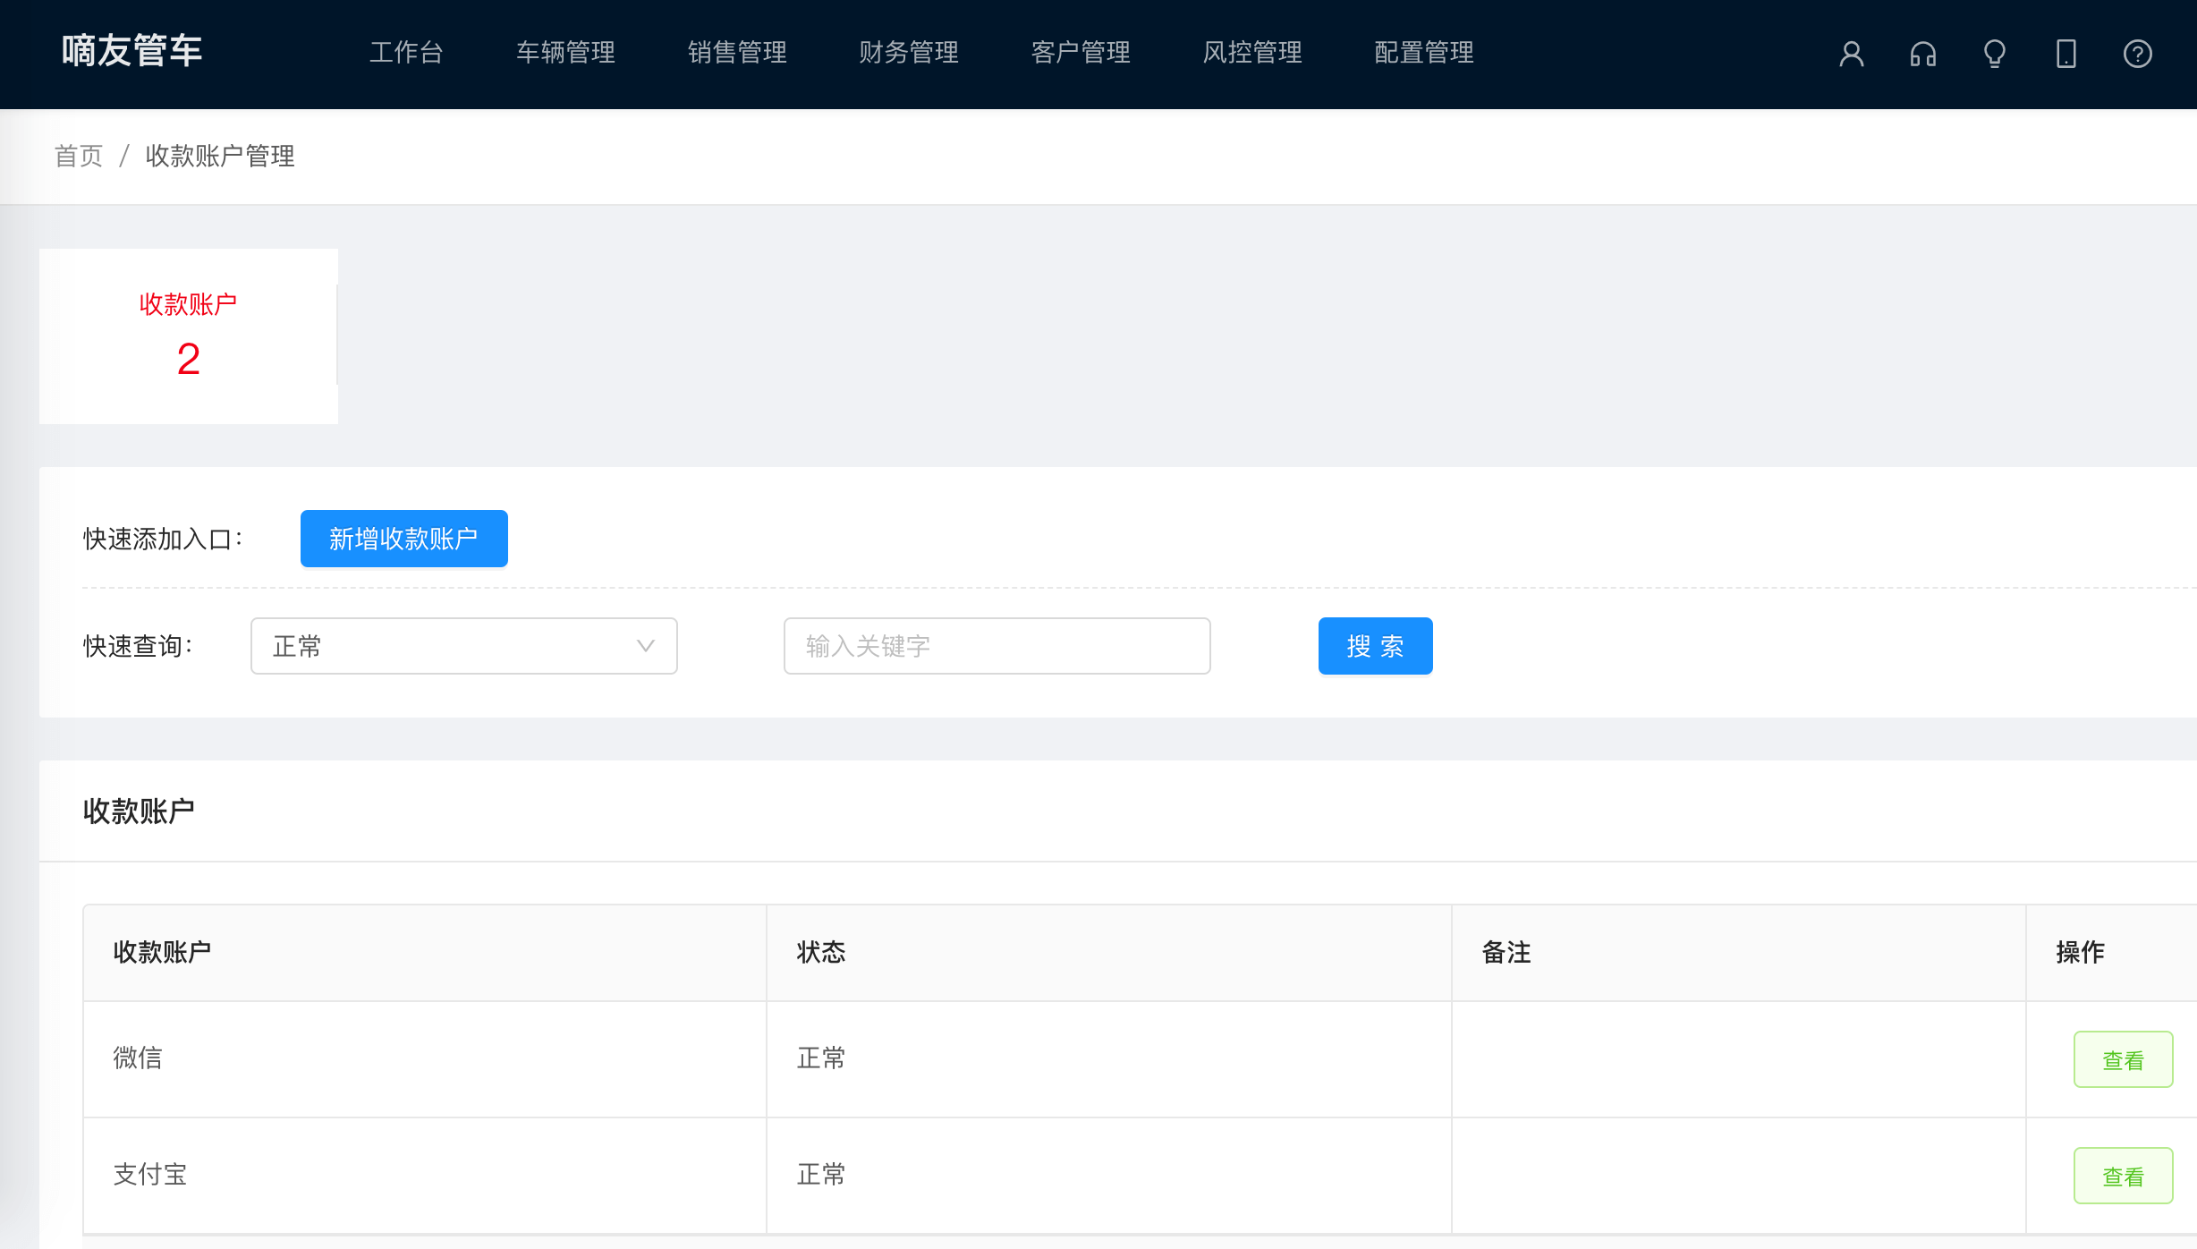Click the 新增收款账户 button
Screen dimensions: 2197x1249
(x=404, y=539)
